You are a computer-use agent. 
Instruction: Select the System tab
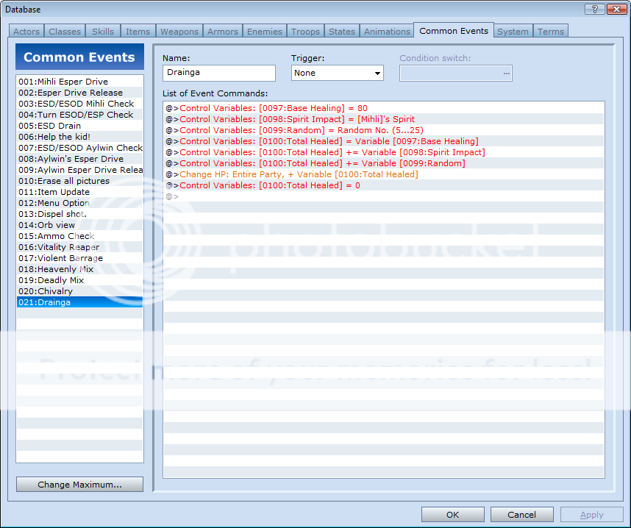pos(513,32)
